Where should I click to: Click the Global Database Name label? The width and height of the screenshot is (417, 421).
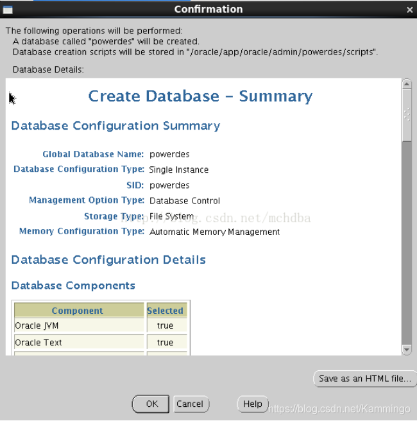(93, 154)
